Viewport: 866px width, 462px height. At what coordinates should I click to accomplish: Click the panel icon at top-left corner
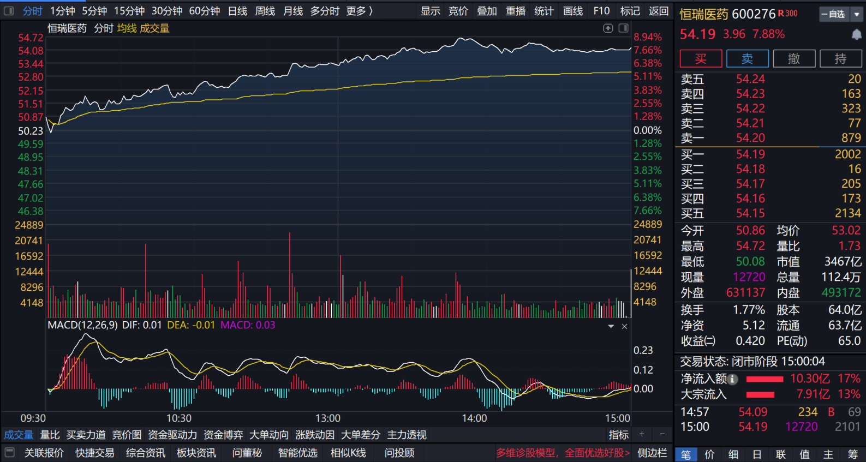tap(9, 10)
